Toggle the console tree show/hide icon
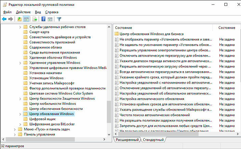This screenshot has width=241, height=149. (26, 19)
